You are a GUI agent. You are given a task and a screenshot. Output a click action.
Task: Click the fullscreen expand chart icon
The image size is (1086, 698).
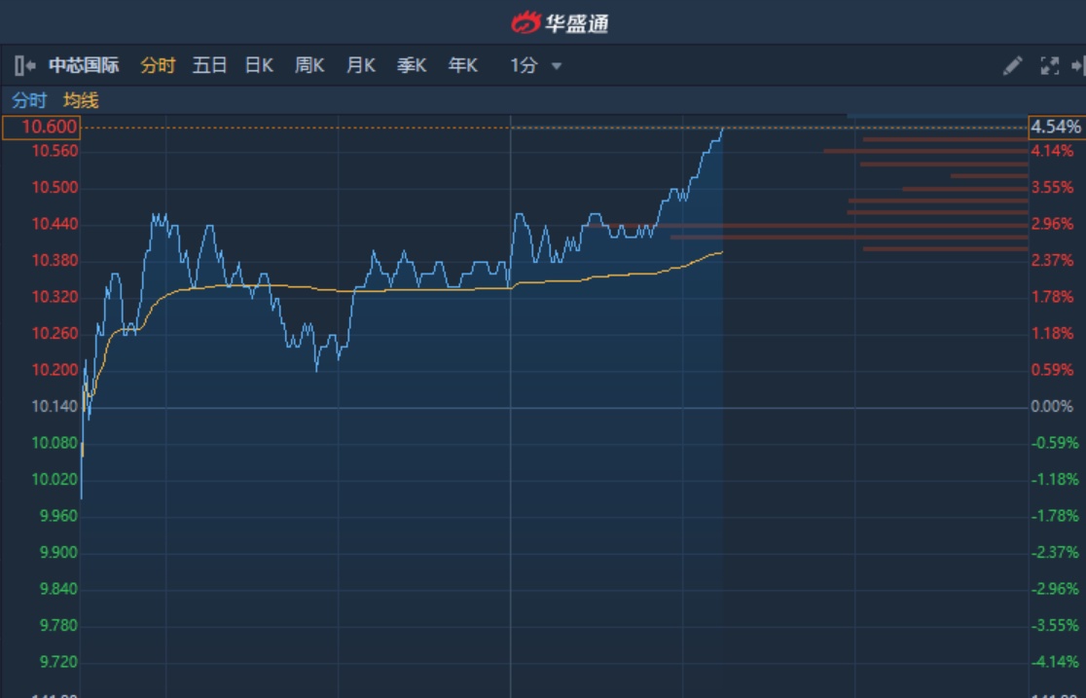pyautogui.click(x=1050, y=66)
